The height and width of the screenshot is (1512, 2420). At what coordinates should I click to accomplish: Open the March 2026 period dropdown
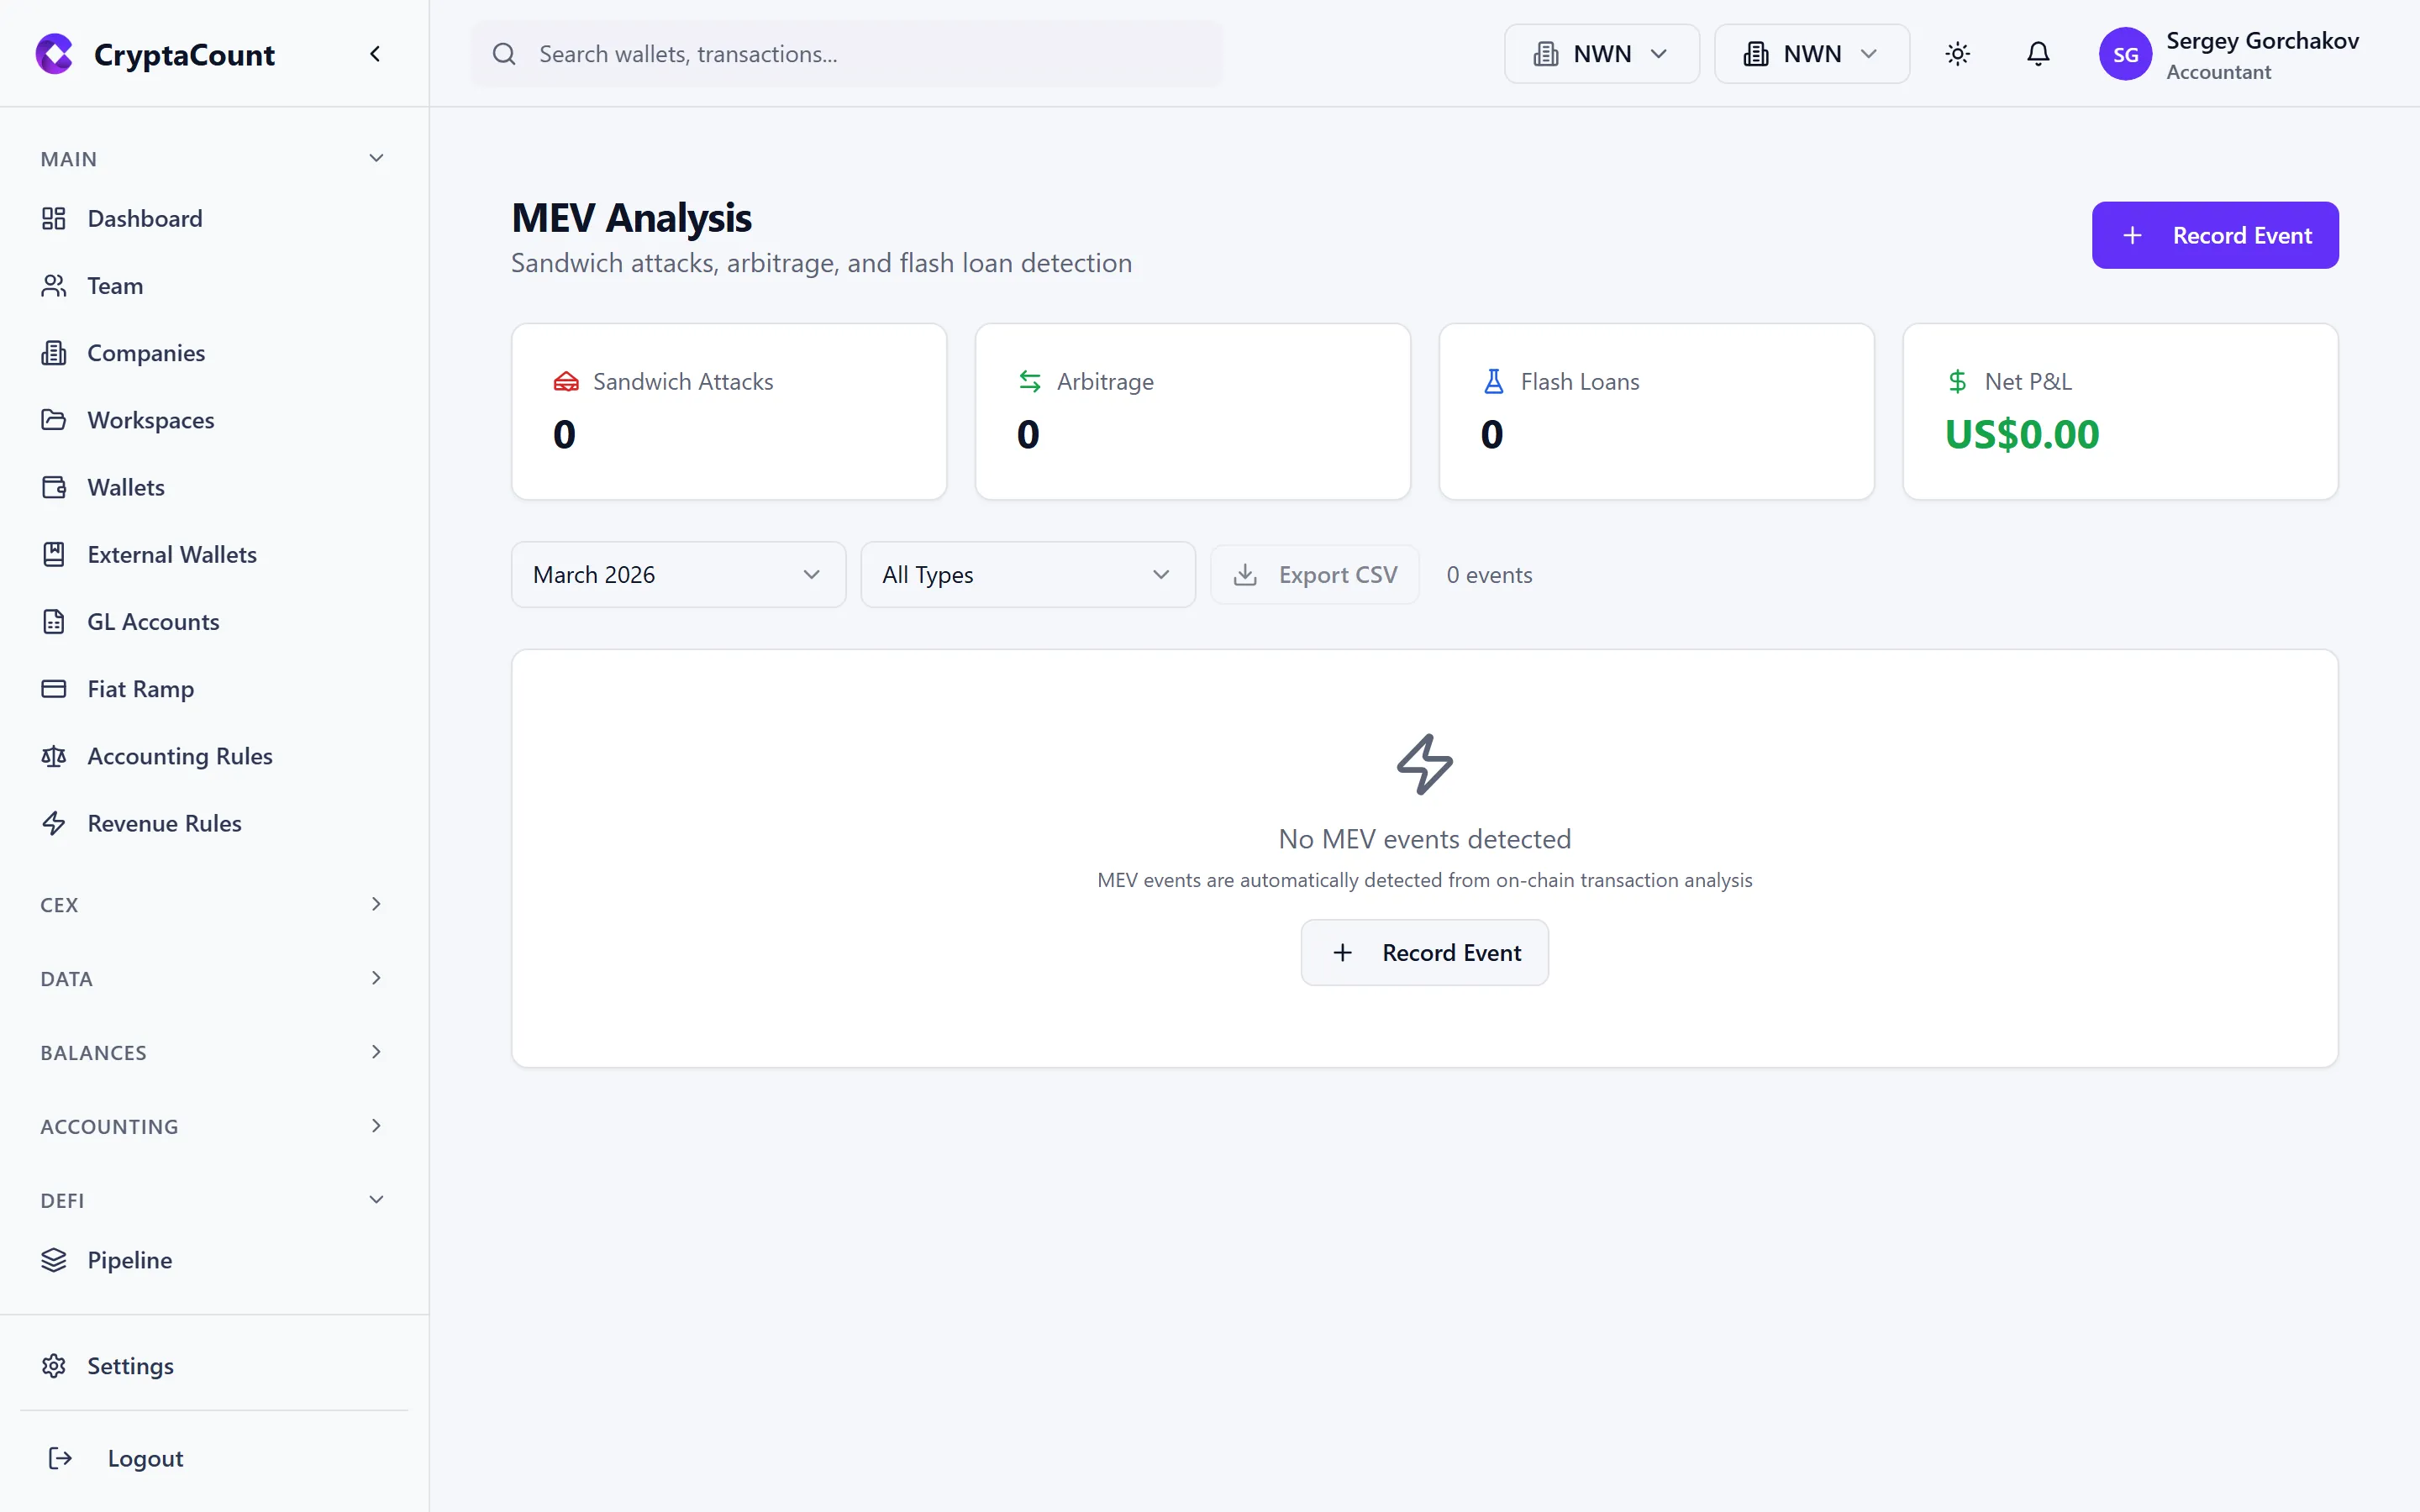pos(678,575)
